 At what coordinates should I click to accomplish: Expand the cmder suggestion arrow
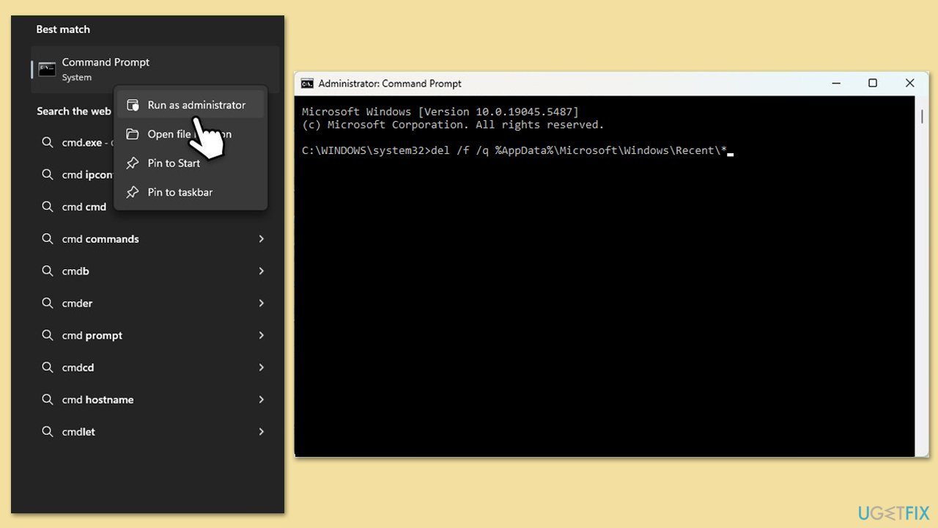pos(262,303)
